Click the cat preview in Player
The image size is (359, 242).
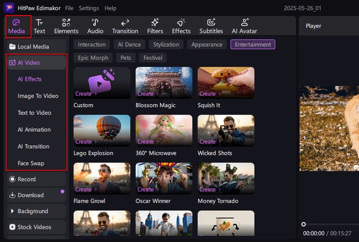click(329, 129)
